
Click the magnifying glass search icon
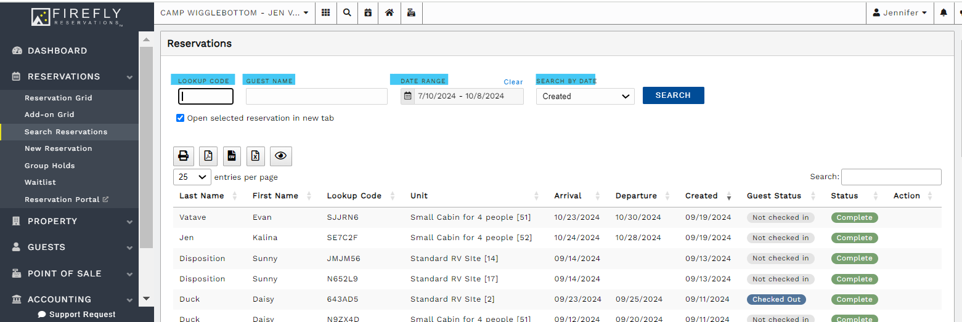coord(347,12)
